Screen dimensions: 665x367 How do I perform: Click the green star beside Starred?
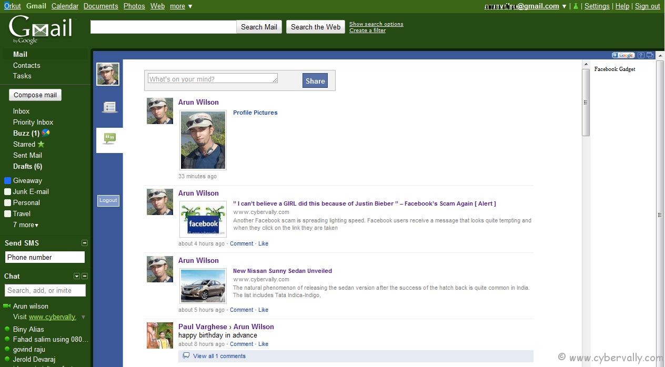41,144
